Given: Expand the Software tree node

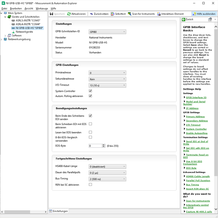Looking at the screenshot, I should [x=5, y=36].
